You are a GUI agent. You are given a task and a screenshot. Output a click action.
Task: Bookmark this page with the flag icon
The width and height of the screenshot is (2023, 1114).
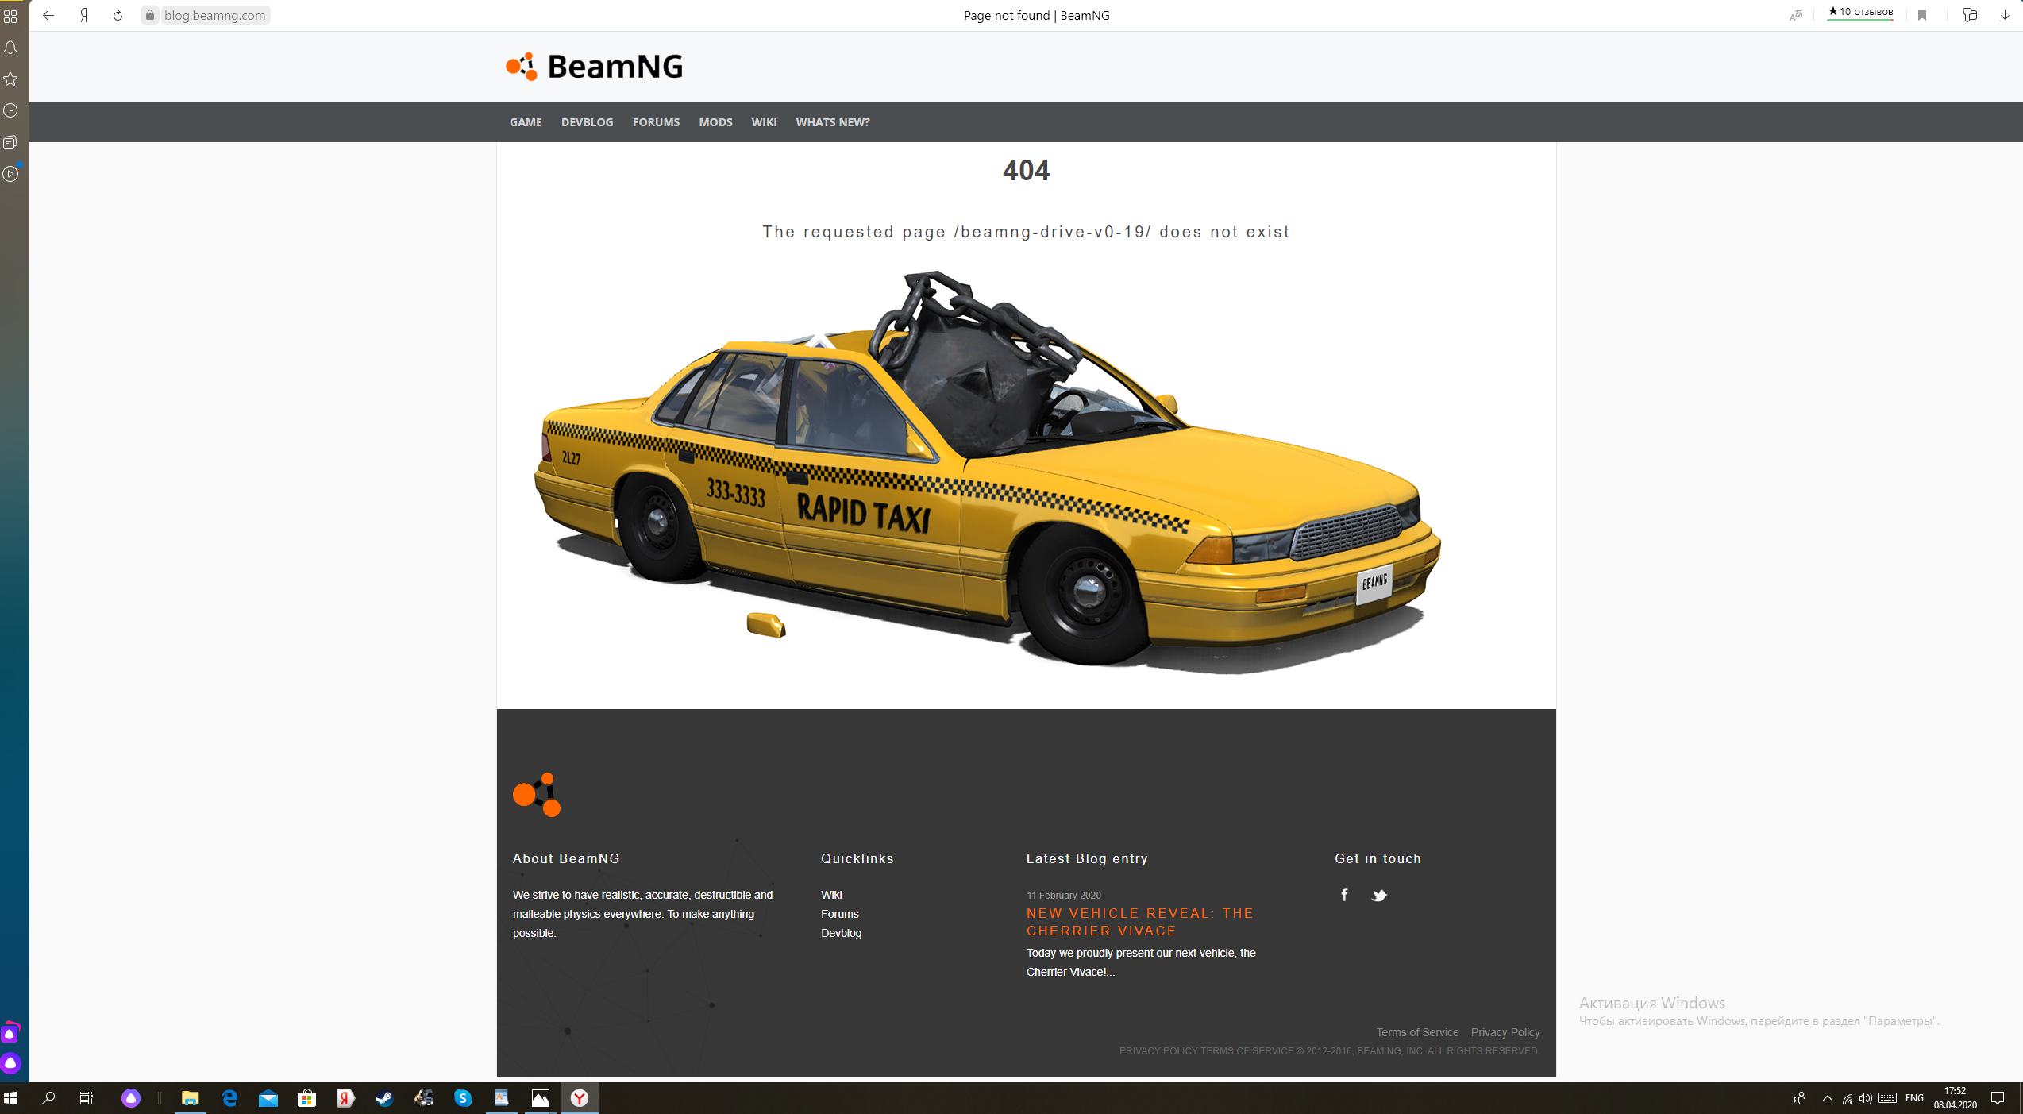(x=1922, y=15)
